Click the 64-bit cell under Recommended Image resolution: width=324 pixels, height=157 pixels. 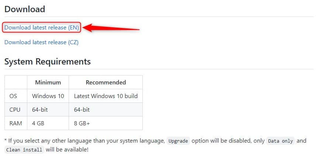(106, 109)
